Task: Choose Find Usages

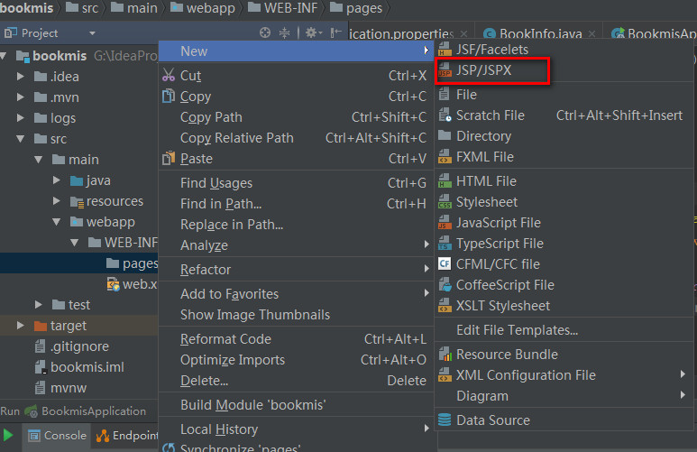Action: click(x=216, y=183)
